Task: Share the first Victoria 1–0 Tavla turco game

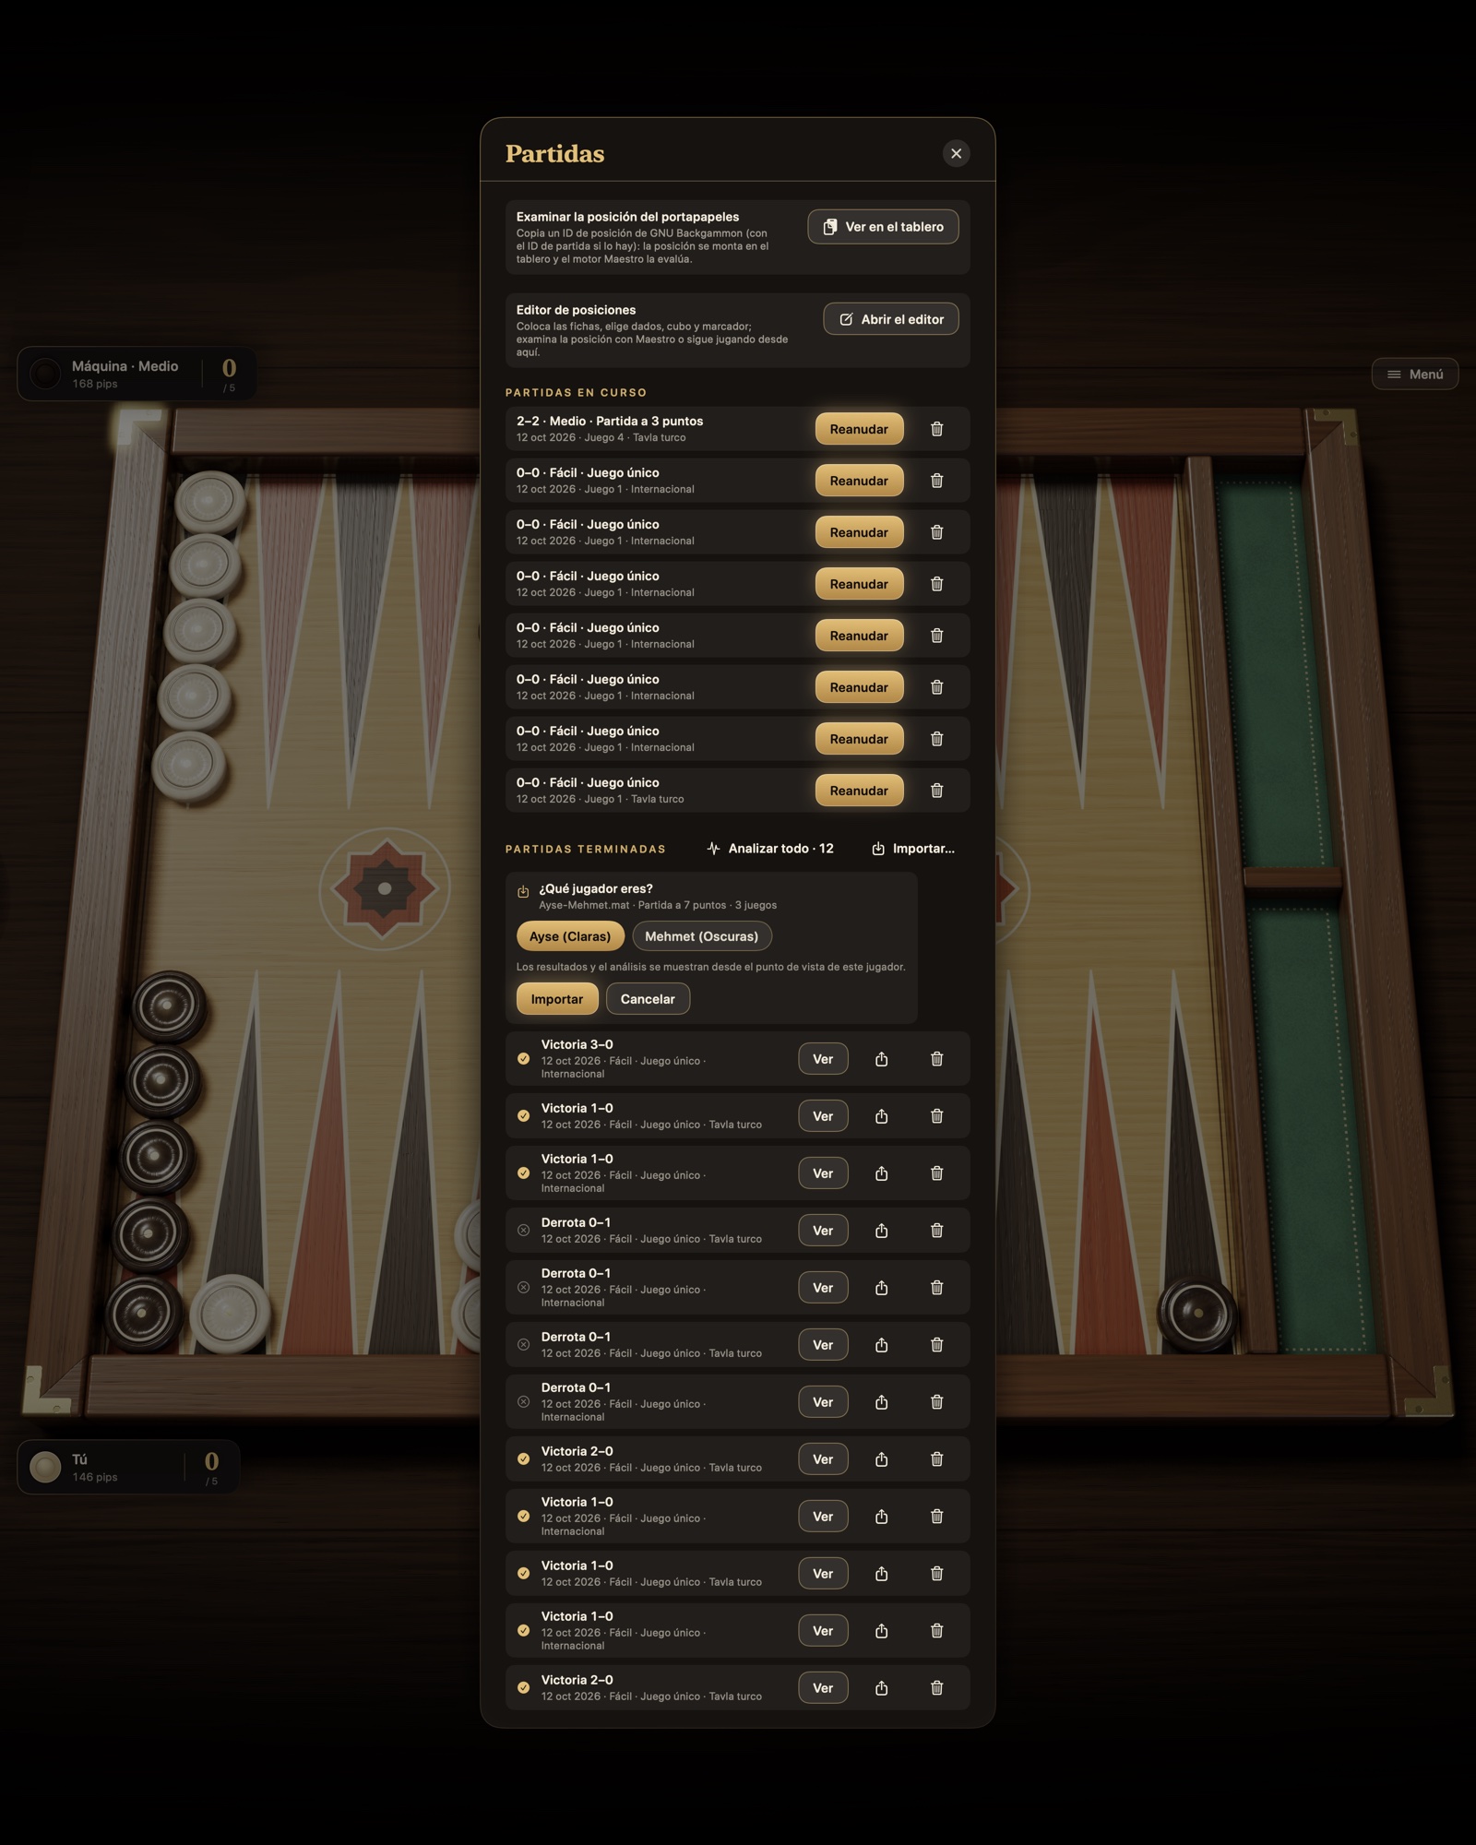Action: pos(881,1116)
